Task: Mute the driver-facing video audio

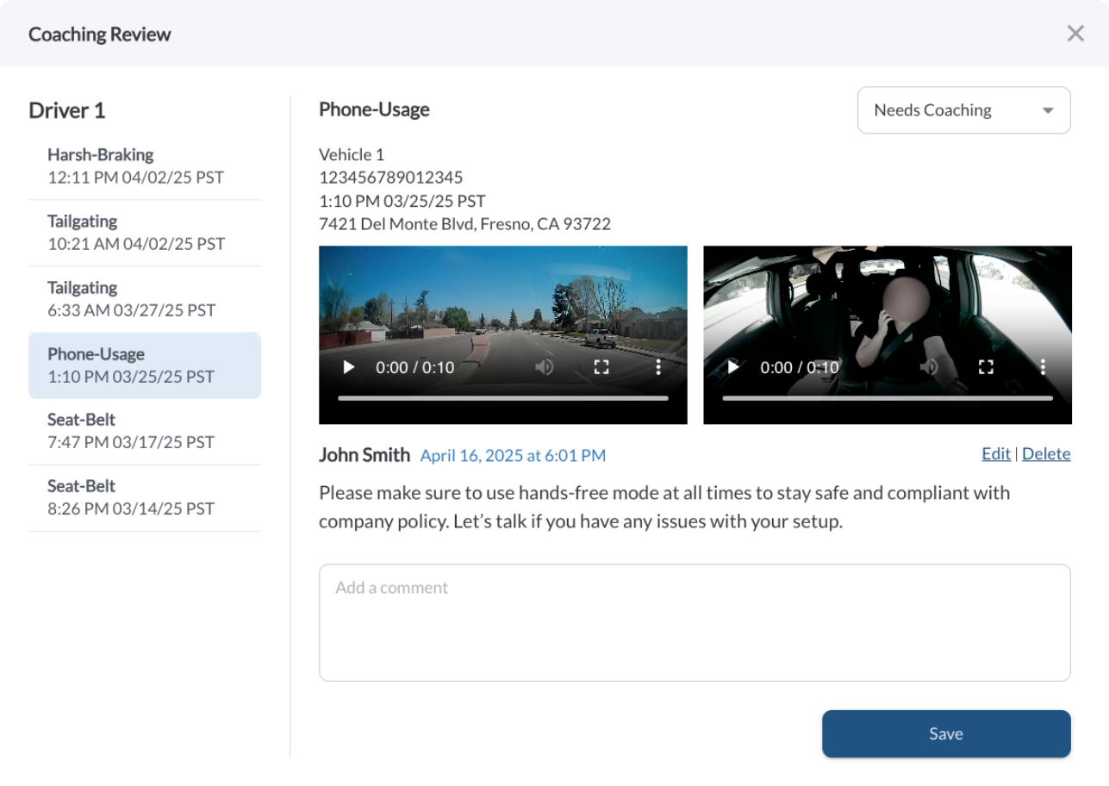Action: 928,367
